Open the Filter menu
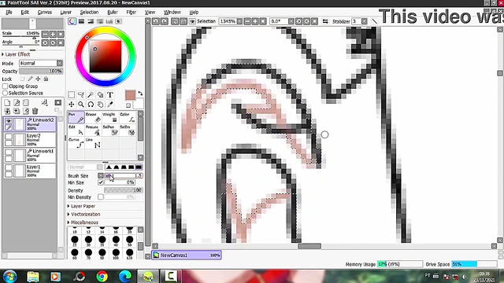504x283 pixels. tap(132, 13)
